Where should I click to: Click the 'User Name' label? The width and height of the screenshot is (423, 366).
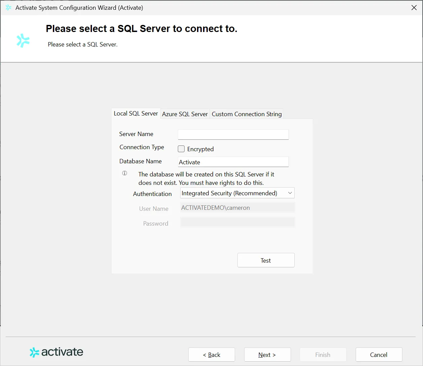pyautogui.click(x=154, y=209)
